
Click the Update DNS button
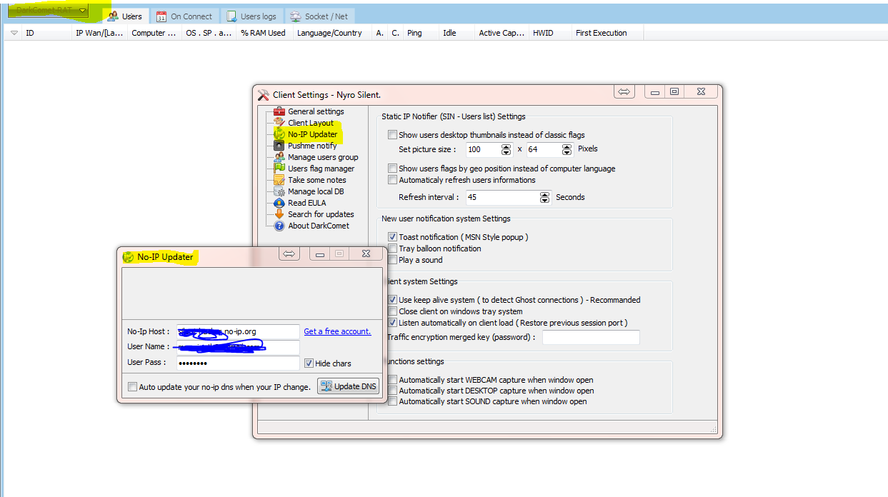[348, 386]
